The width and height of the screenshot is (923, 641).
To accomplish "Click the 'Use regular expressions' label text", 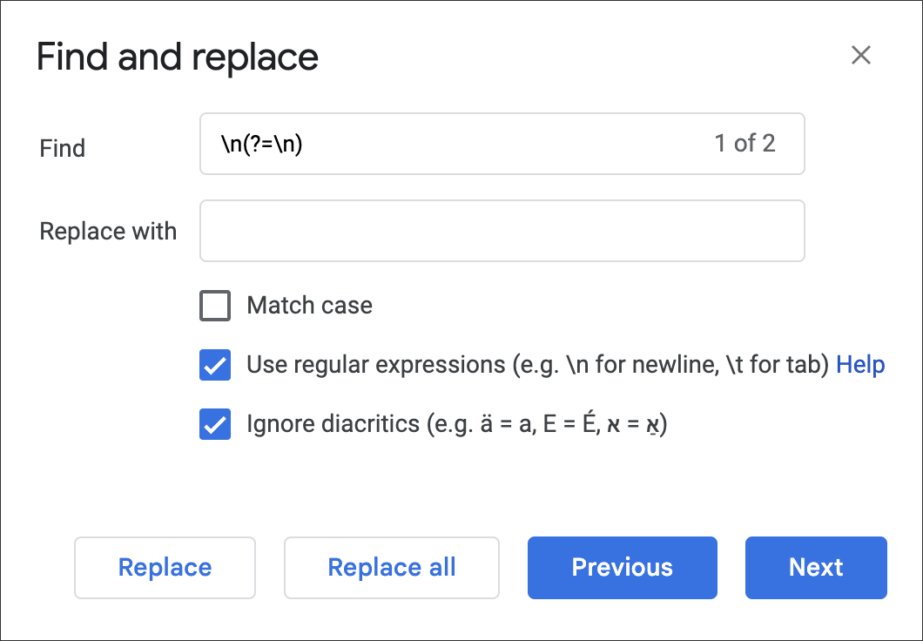I will tap(374, 365).
